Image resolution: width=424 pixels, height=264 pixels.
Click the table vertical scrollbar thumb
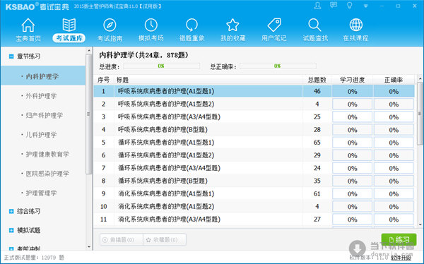[420, 114]
